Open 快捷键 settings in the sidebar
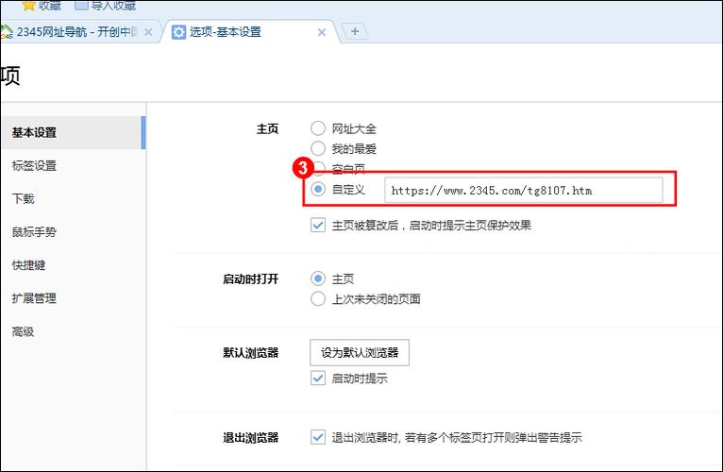Image resolution: width=723 pixels, height=472 pixels. (28, 265)
